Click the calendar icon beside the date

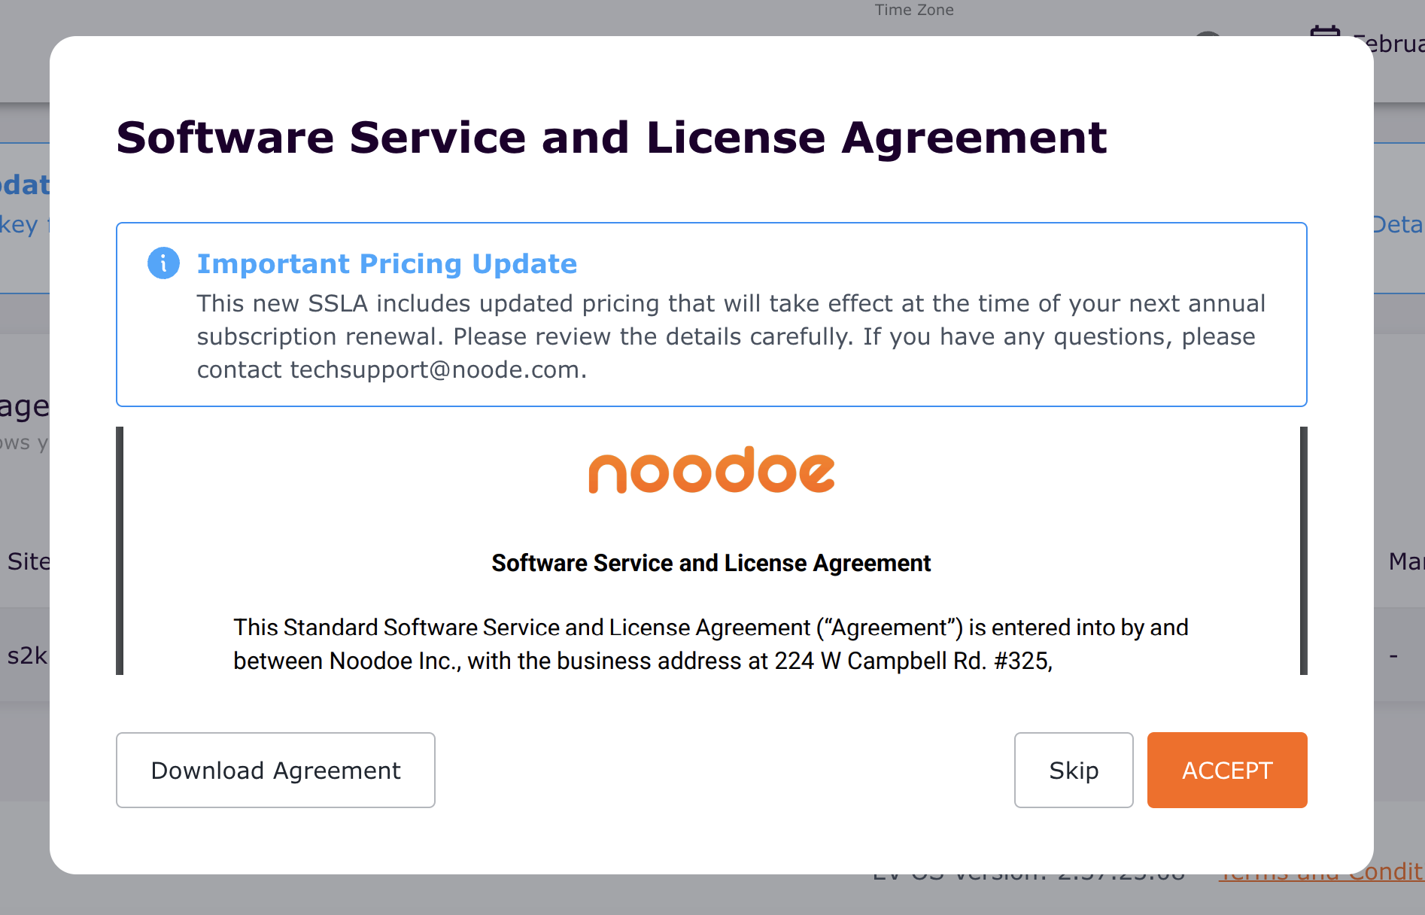[x=1325, y=32]
